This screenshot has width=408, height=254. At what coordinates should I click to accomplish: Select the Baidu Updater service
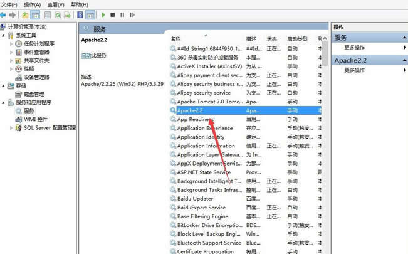click(246, 199)
